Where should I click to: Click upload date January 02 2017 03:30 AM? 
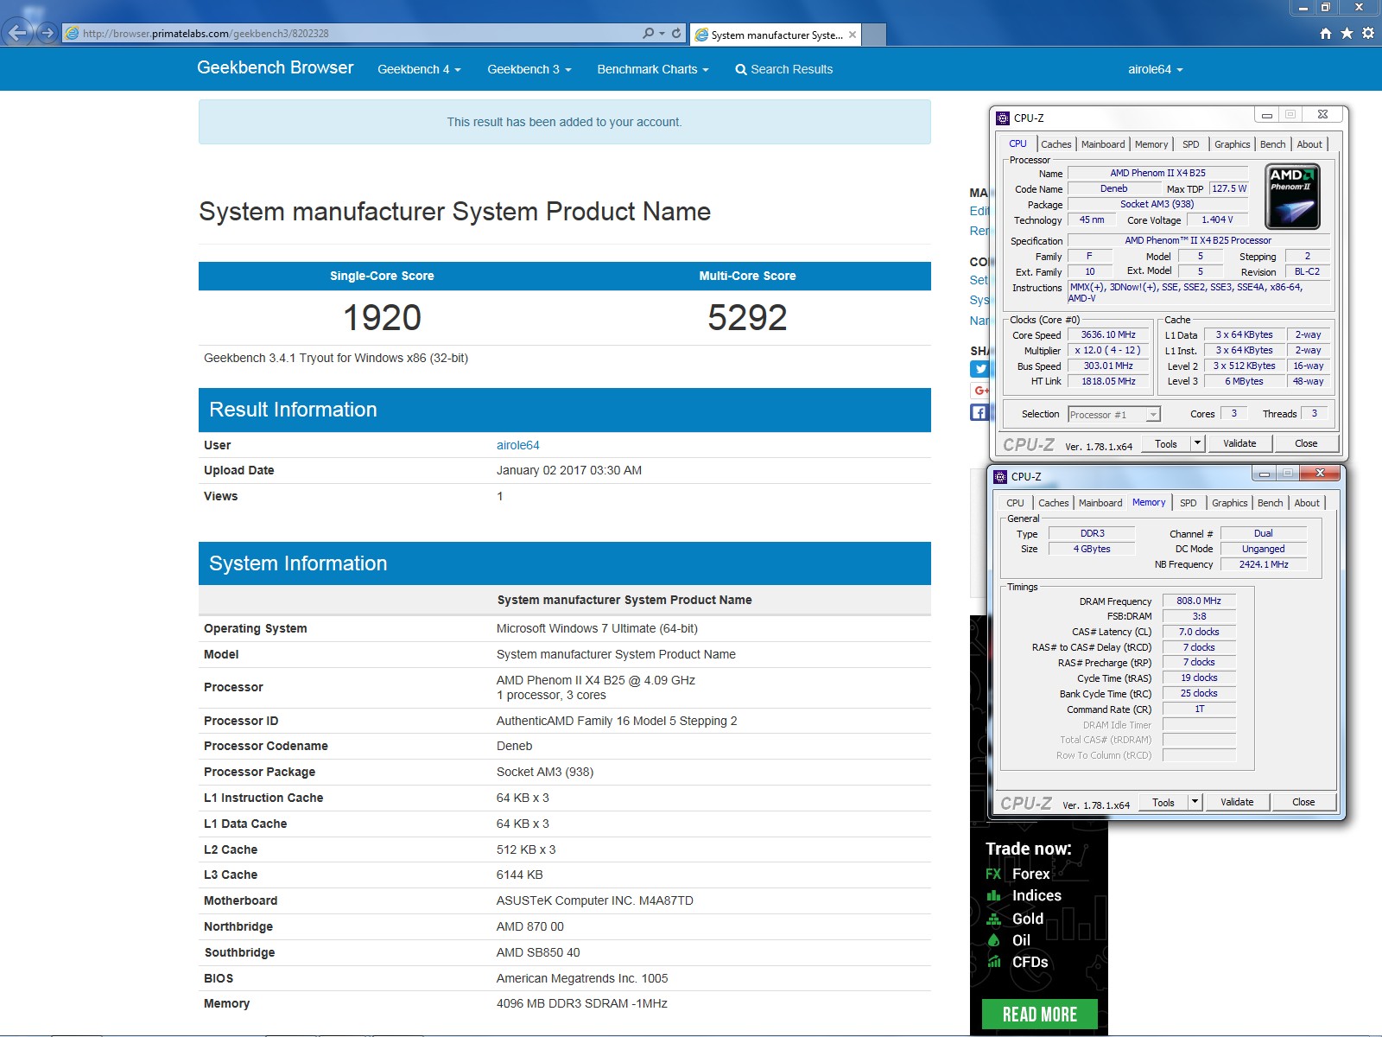[x=568, y=470]
